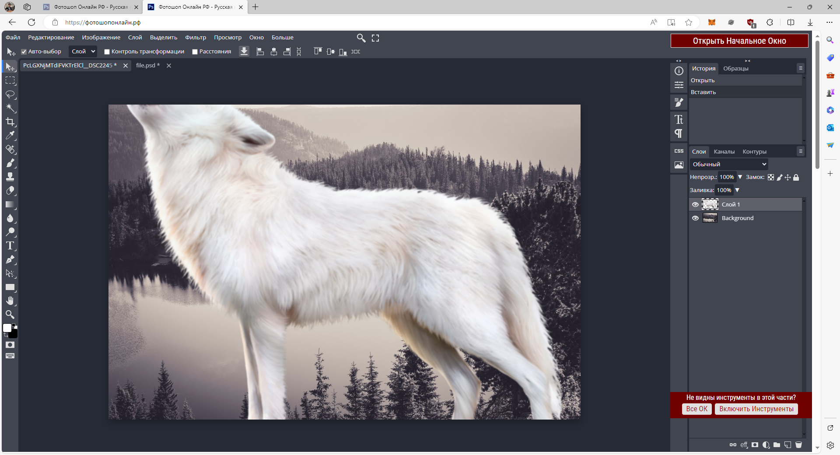Choose the Type tool in toolbar
840x455 pixels.
pyautogui.click(x=10, y=246)
